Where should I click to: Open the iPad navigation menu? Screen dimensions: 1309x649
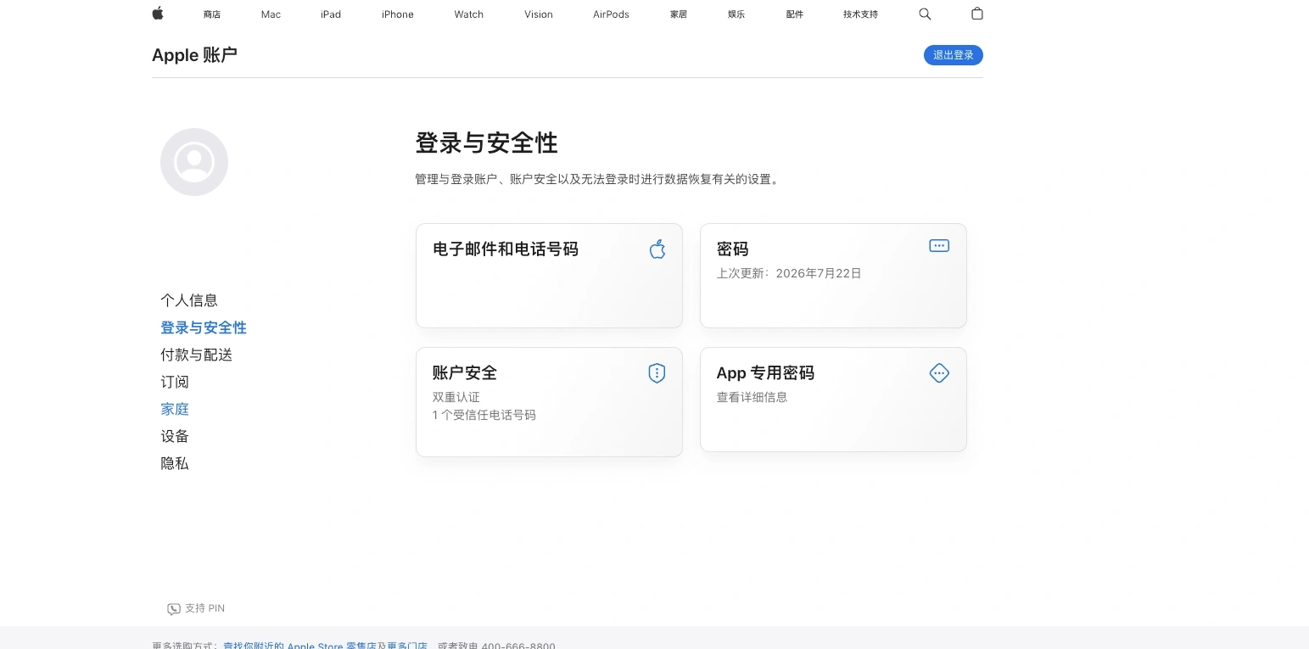click(x=331, y=14)
